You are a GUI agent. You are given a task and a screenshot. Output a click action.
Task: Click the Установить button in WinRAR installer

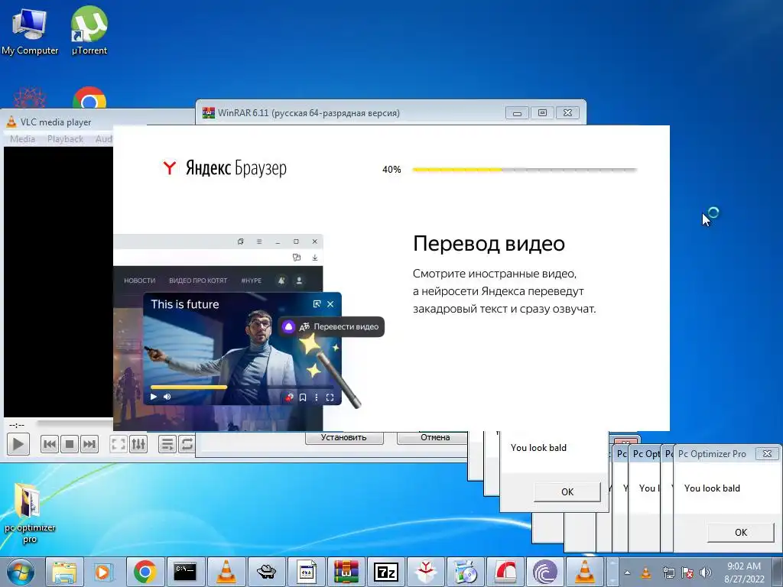pyautogui.click(x=344, y=437)
